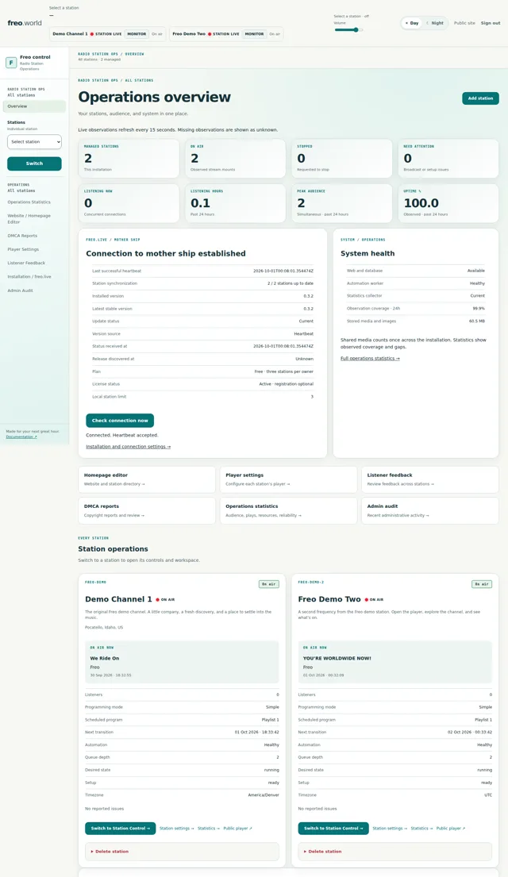Click the On air badge on Demo Channel 1 card
The width and height of the screenshot is (508, 877).
[x=269, y=584]
